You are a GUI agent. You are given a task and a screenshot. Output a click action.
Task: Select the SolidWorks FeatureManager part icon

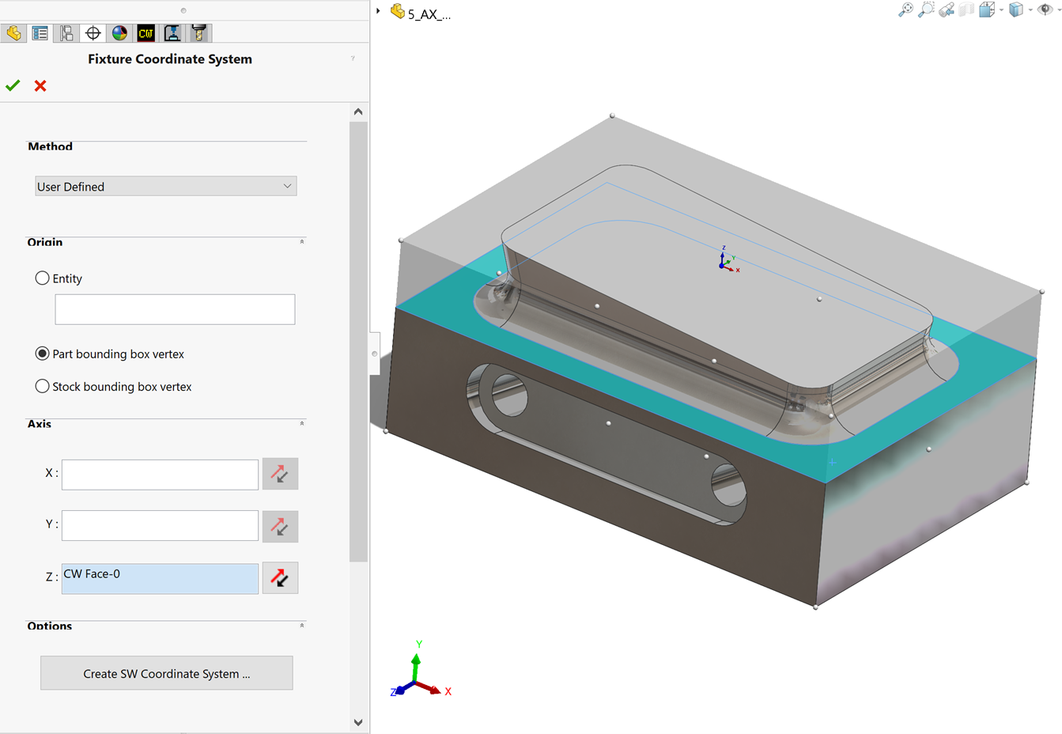pyautogui.click(x=13, y=32)
